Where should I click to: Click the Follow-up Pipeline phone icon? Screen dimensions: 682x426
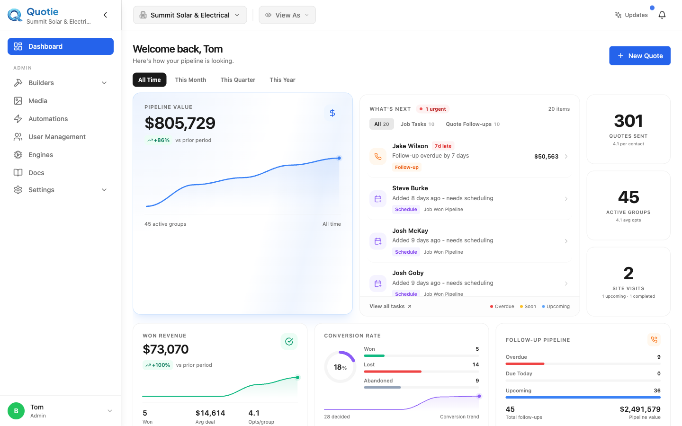coord(654,339)
